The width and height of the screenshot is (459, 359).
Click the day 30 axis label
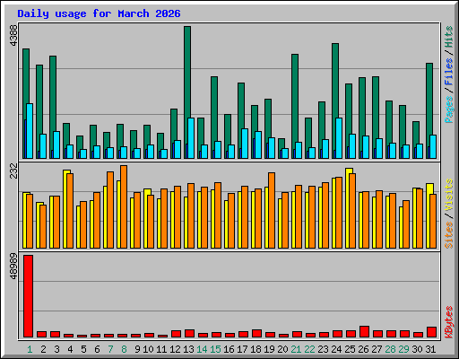417,349
